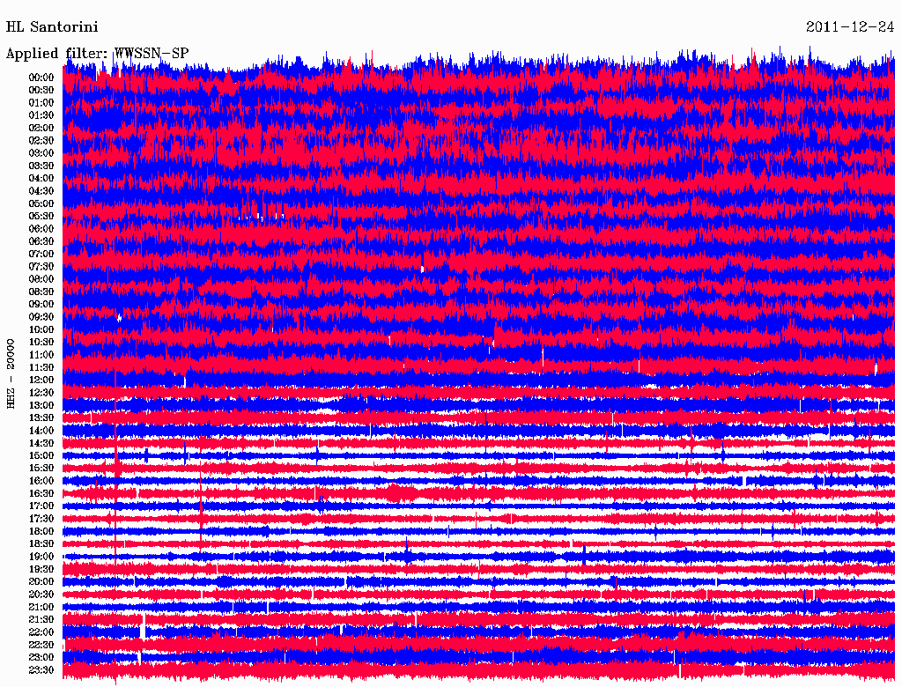Click the 17:30 time label

click(x=41, y=519)
